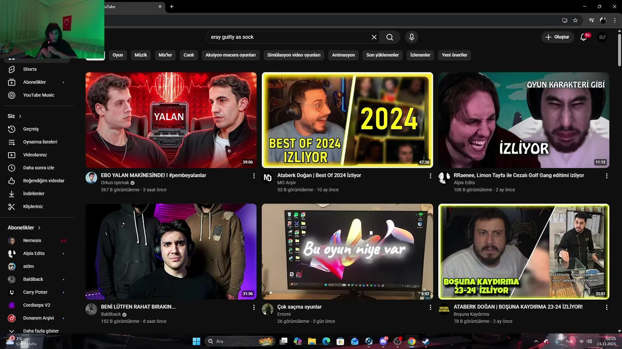Open the notifications bell
The width and height of the screenshot is (622, 349).
click(584, 37)
